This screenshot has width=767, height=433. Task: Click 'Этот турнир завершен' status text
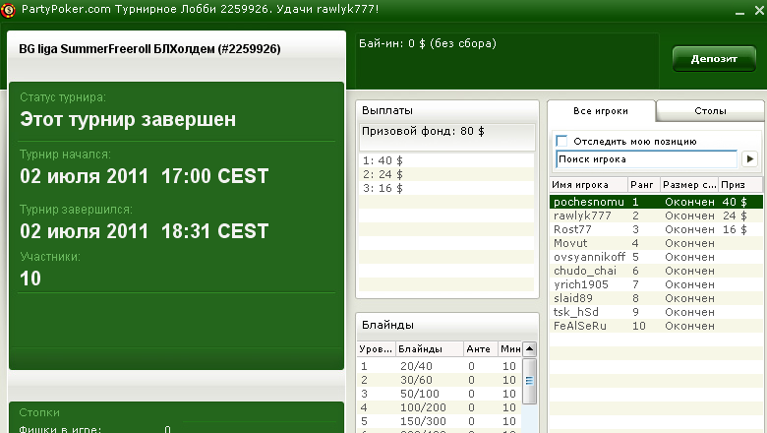tap(128, 119)
